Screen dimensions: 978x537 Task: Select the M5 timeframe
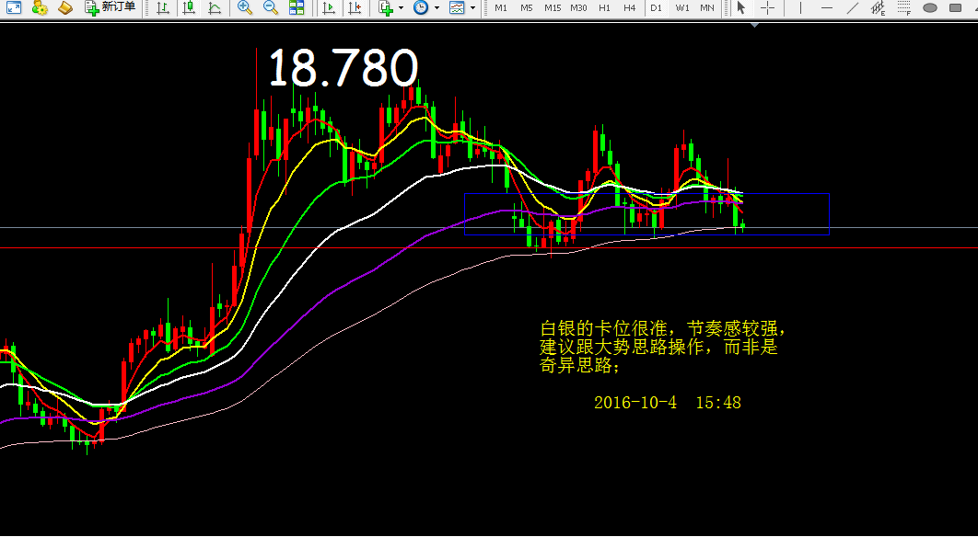(x=527, y=7)
